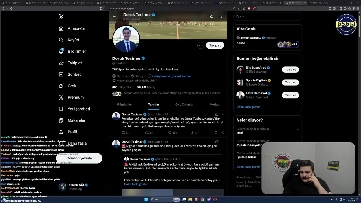This screenshot has width=361, height=203.
Task: Click Daha fazla göster under trending topics
Action: pyautogui.click(x=248, y=167)
